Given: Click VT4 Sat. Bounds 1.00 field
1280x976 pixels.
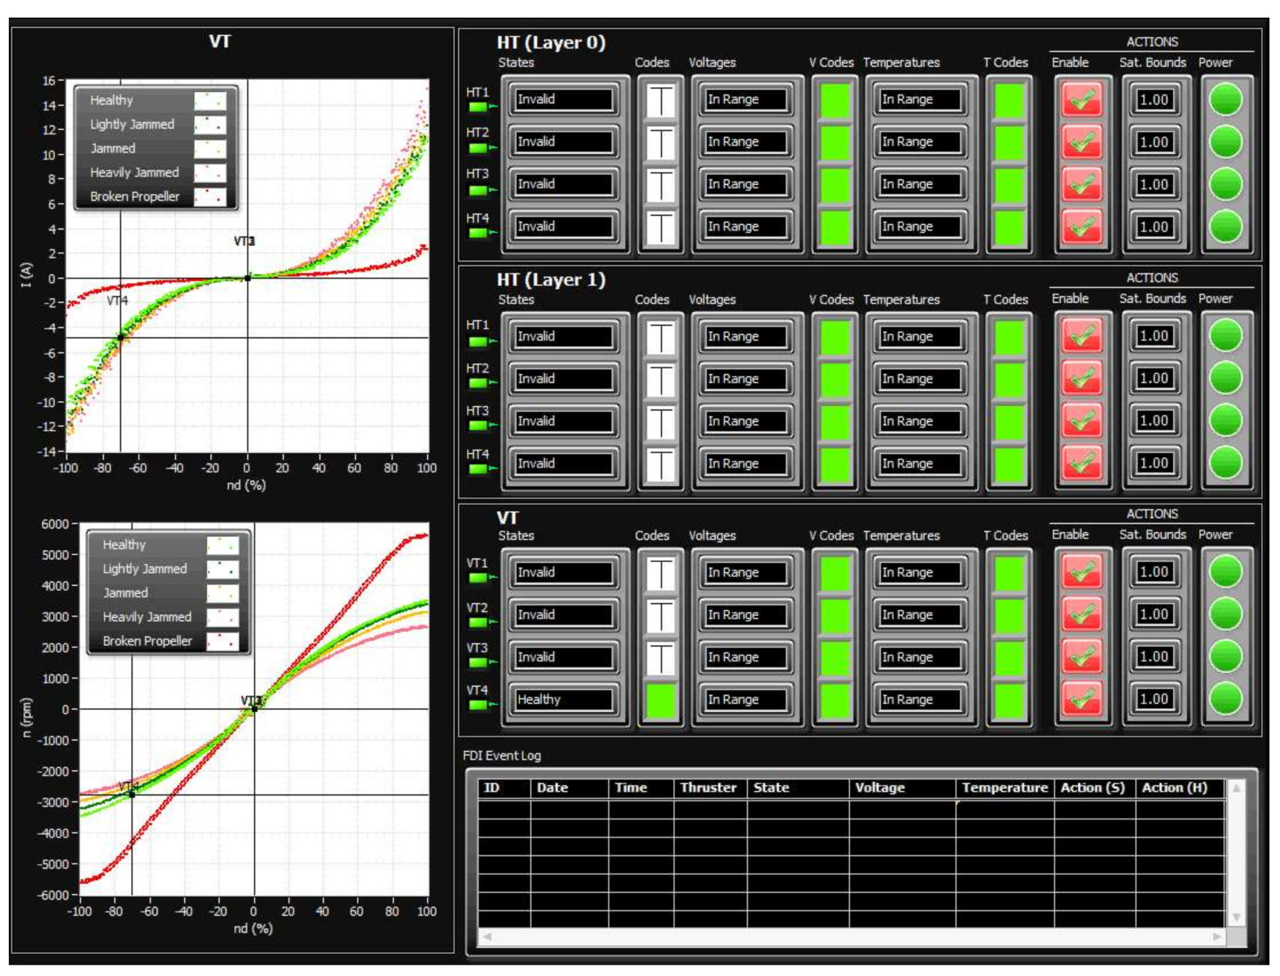Looking at the screenshot, I should 1153,699.
